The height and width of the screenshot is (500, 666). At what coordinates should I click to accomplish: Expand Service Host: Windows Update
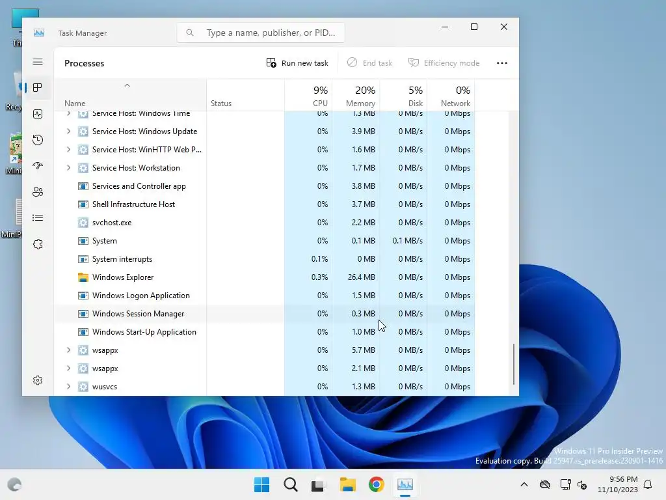(68, 132)
